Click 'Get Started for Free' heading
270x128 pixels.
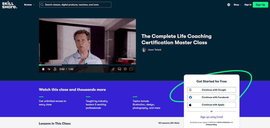pos(212,81)
